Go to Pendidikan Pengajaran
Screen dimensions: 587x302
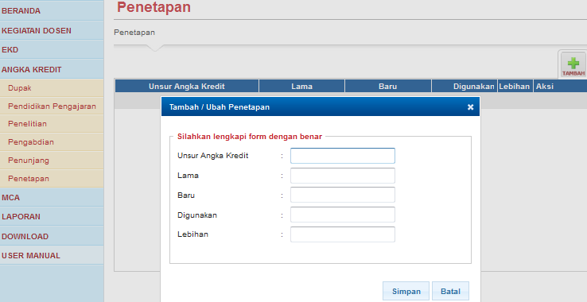coord(52,106)
